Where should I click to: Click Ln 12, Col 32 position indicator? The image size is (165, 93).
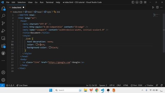[x=92, y=85]
